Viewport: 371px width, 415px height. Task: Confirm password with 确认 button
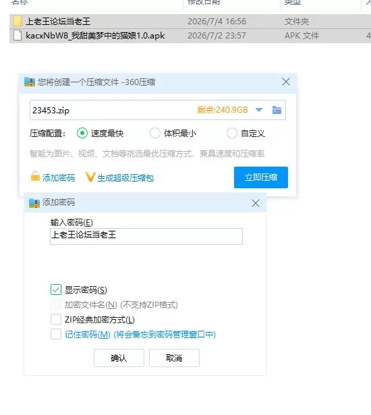[x=119, y=358]
